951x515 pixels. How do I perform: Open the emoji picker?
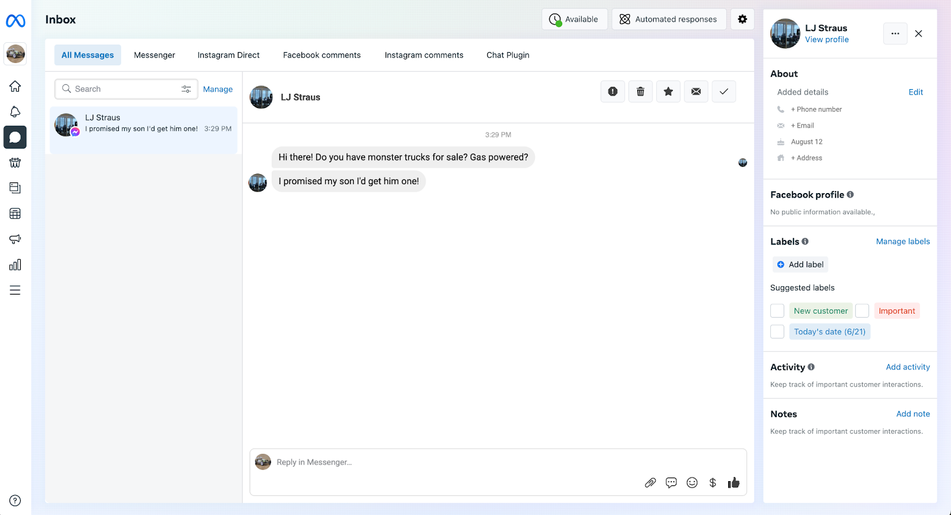[x=692, y=482]
